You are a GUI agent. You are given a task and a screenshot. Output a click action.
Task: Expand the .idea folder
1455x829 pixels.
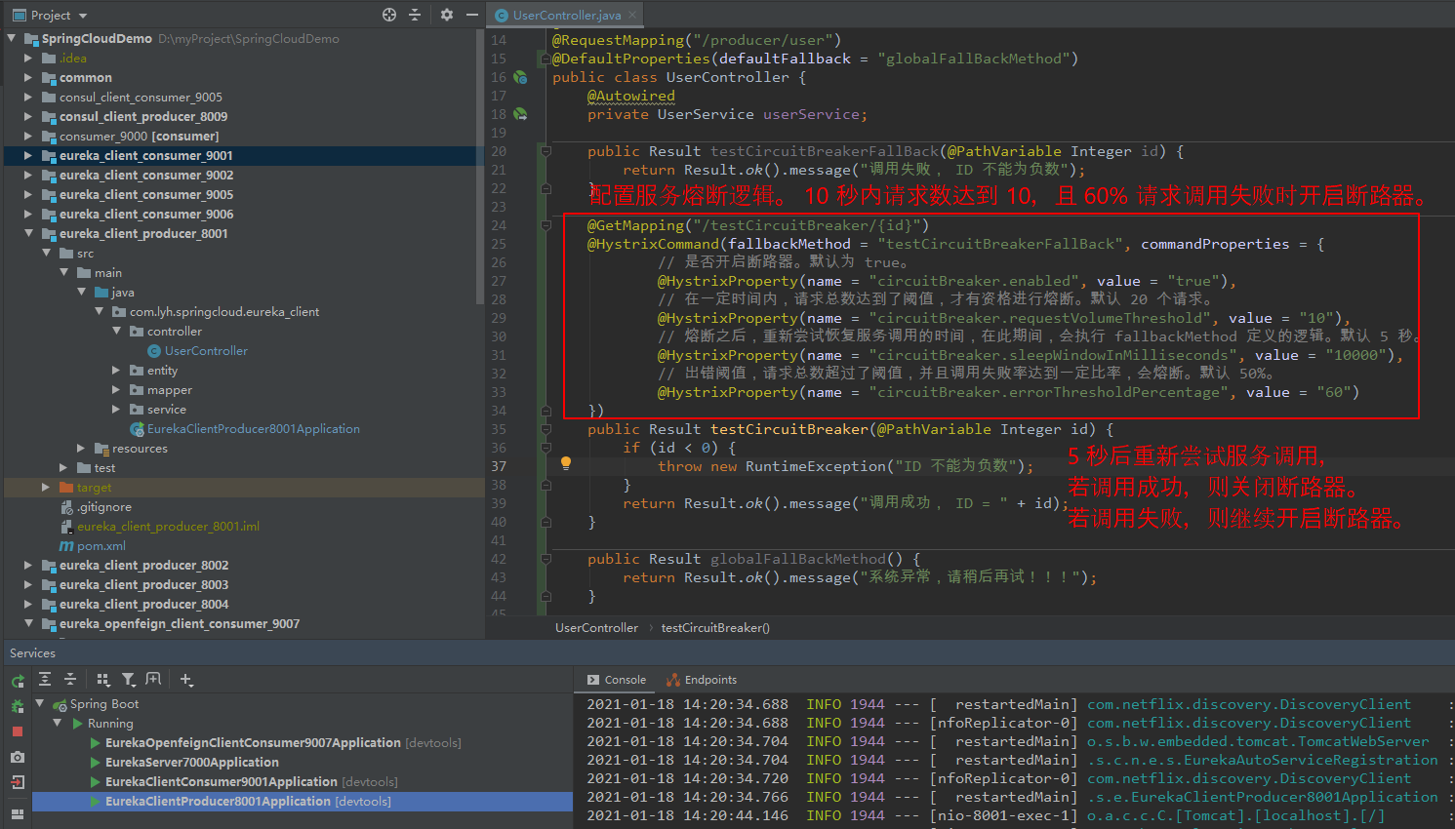28,59
